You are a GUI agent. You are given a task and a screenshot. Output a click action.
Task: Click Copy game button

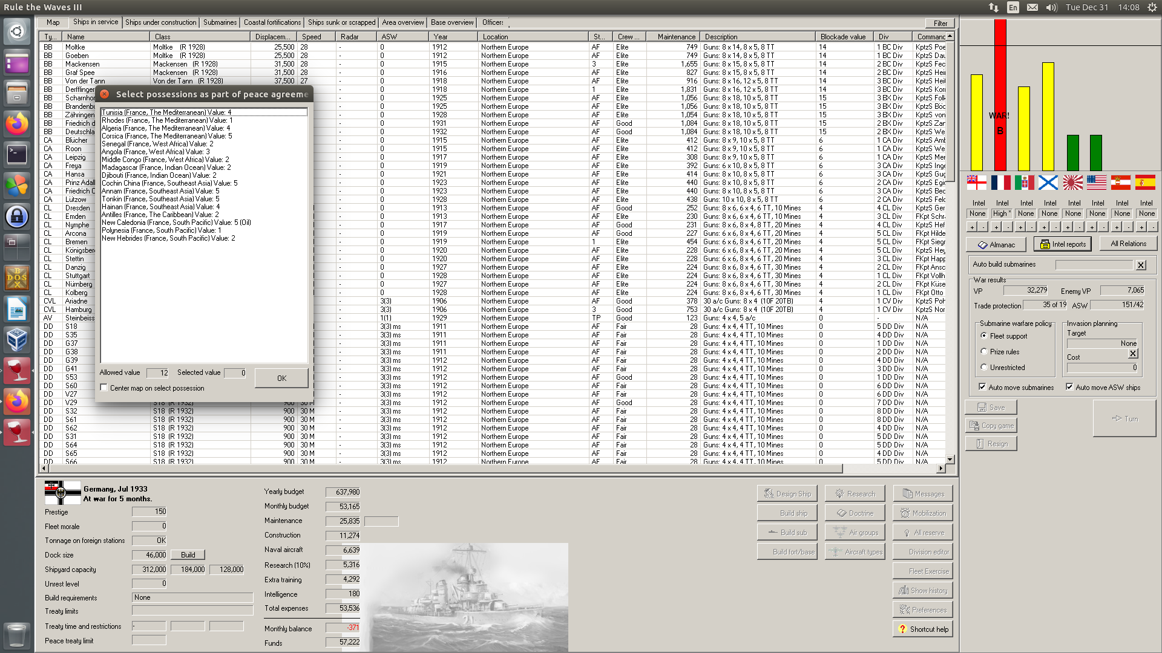[991, 425]
